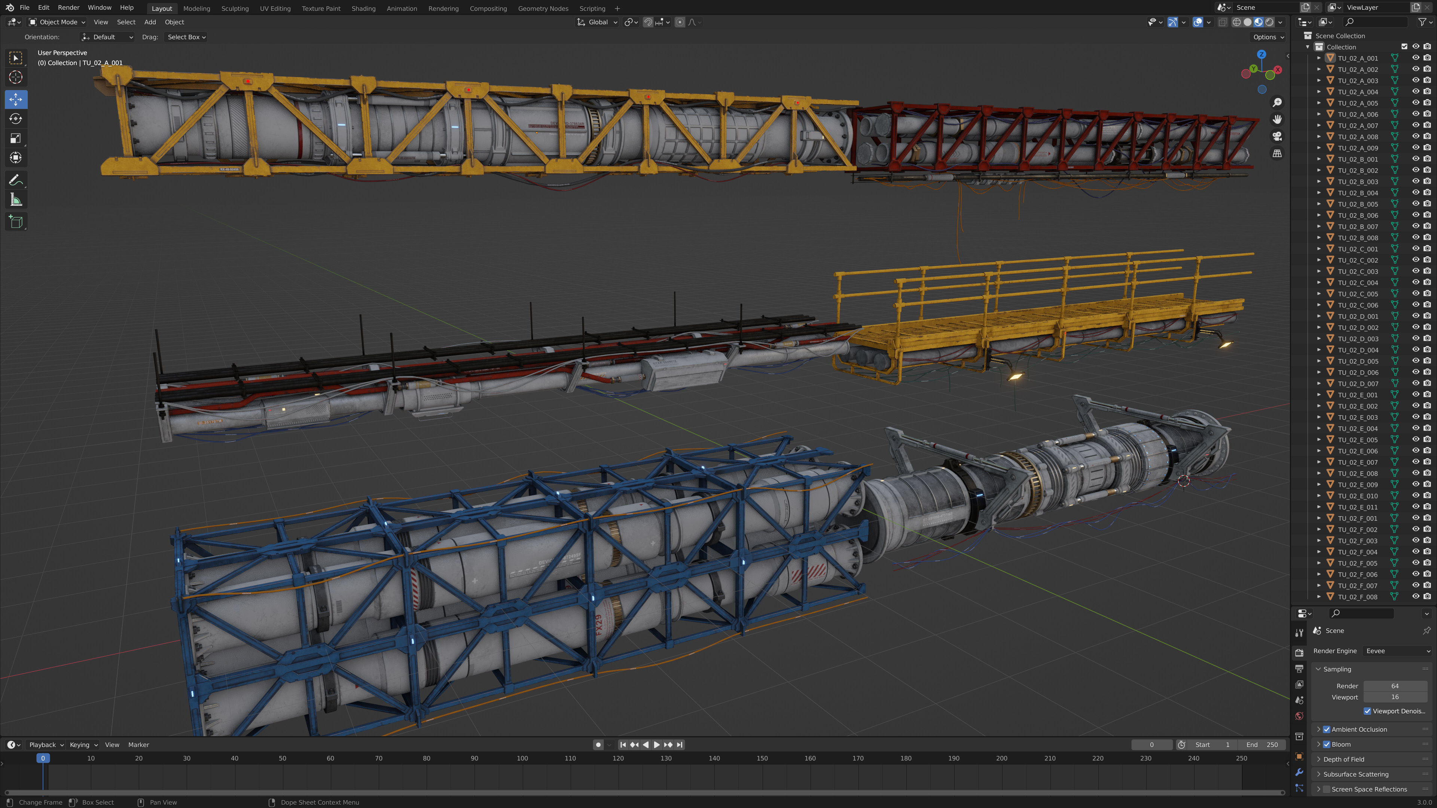Open Global transform orientation dropdown

tap(597, 22)
